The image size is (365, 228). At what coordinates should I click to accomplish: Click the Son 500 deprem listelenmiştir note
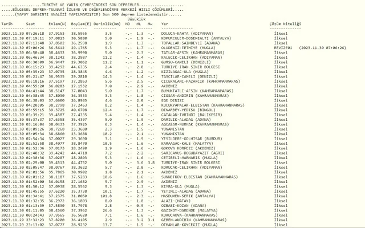[135, 14]
